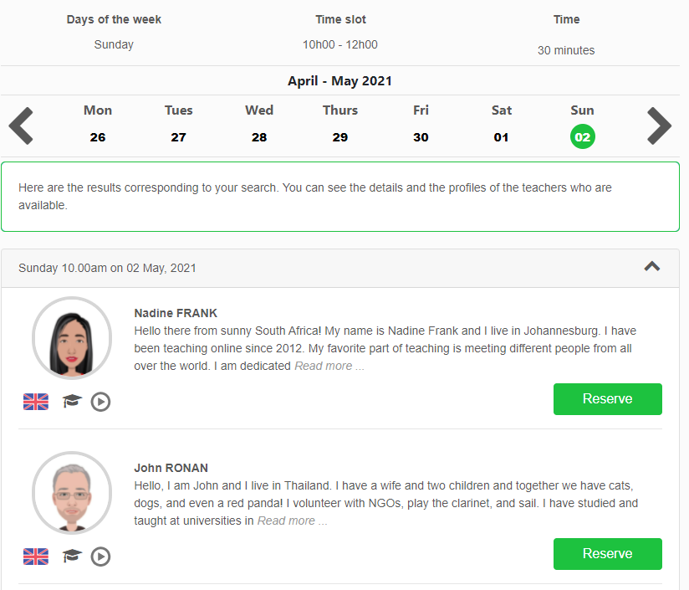Image resolution: width=689 pixels, height=590 pixels.
Task: Click John Ronan's UK flag icon
Action: (x=36, y=557)
